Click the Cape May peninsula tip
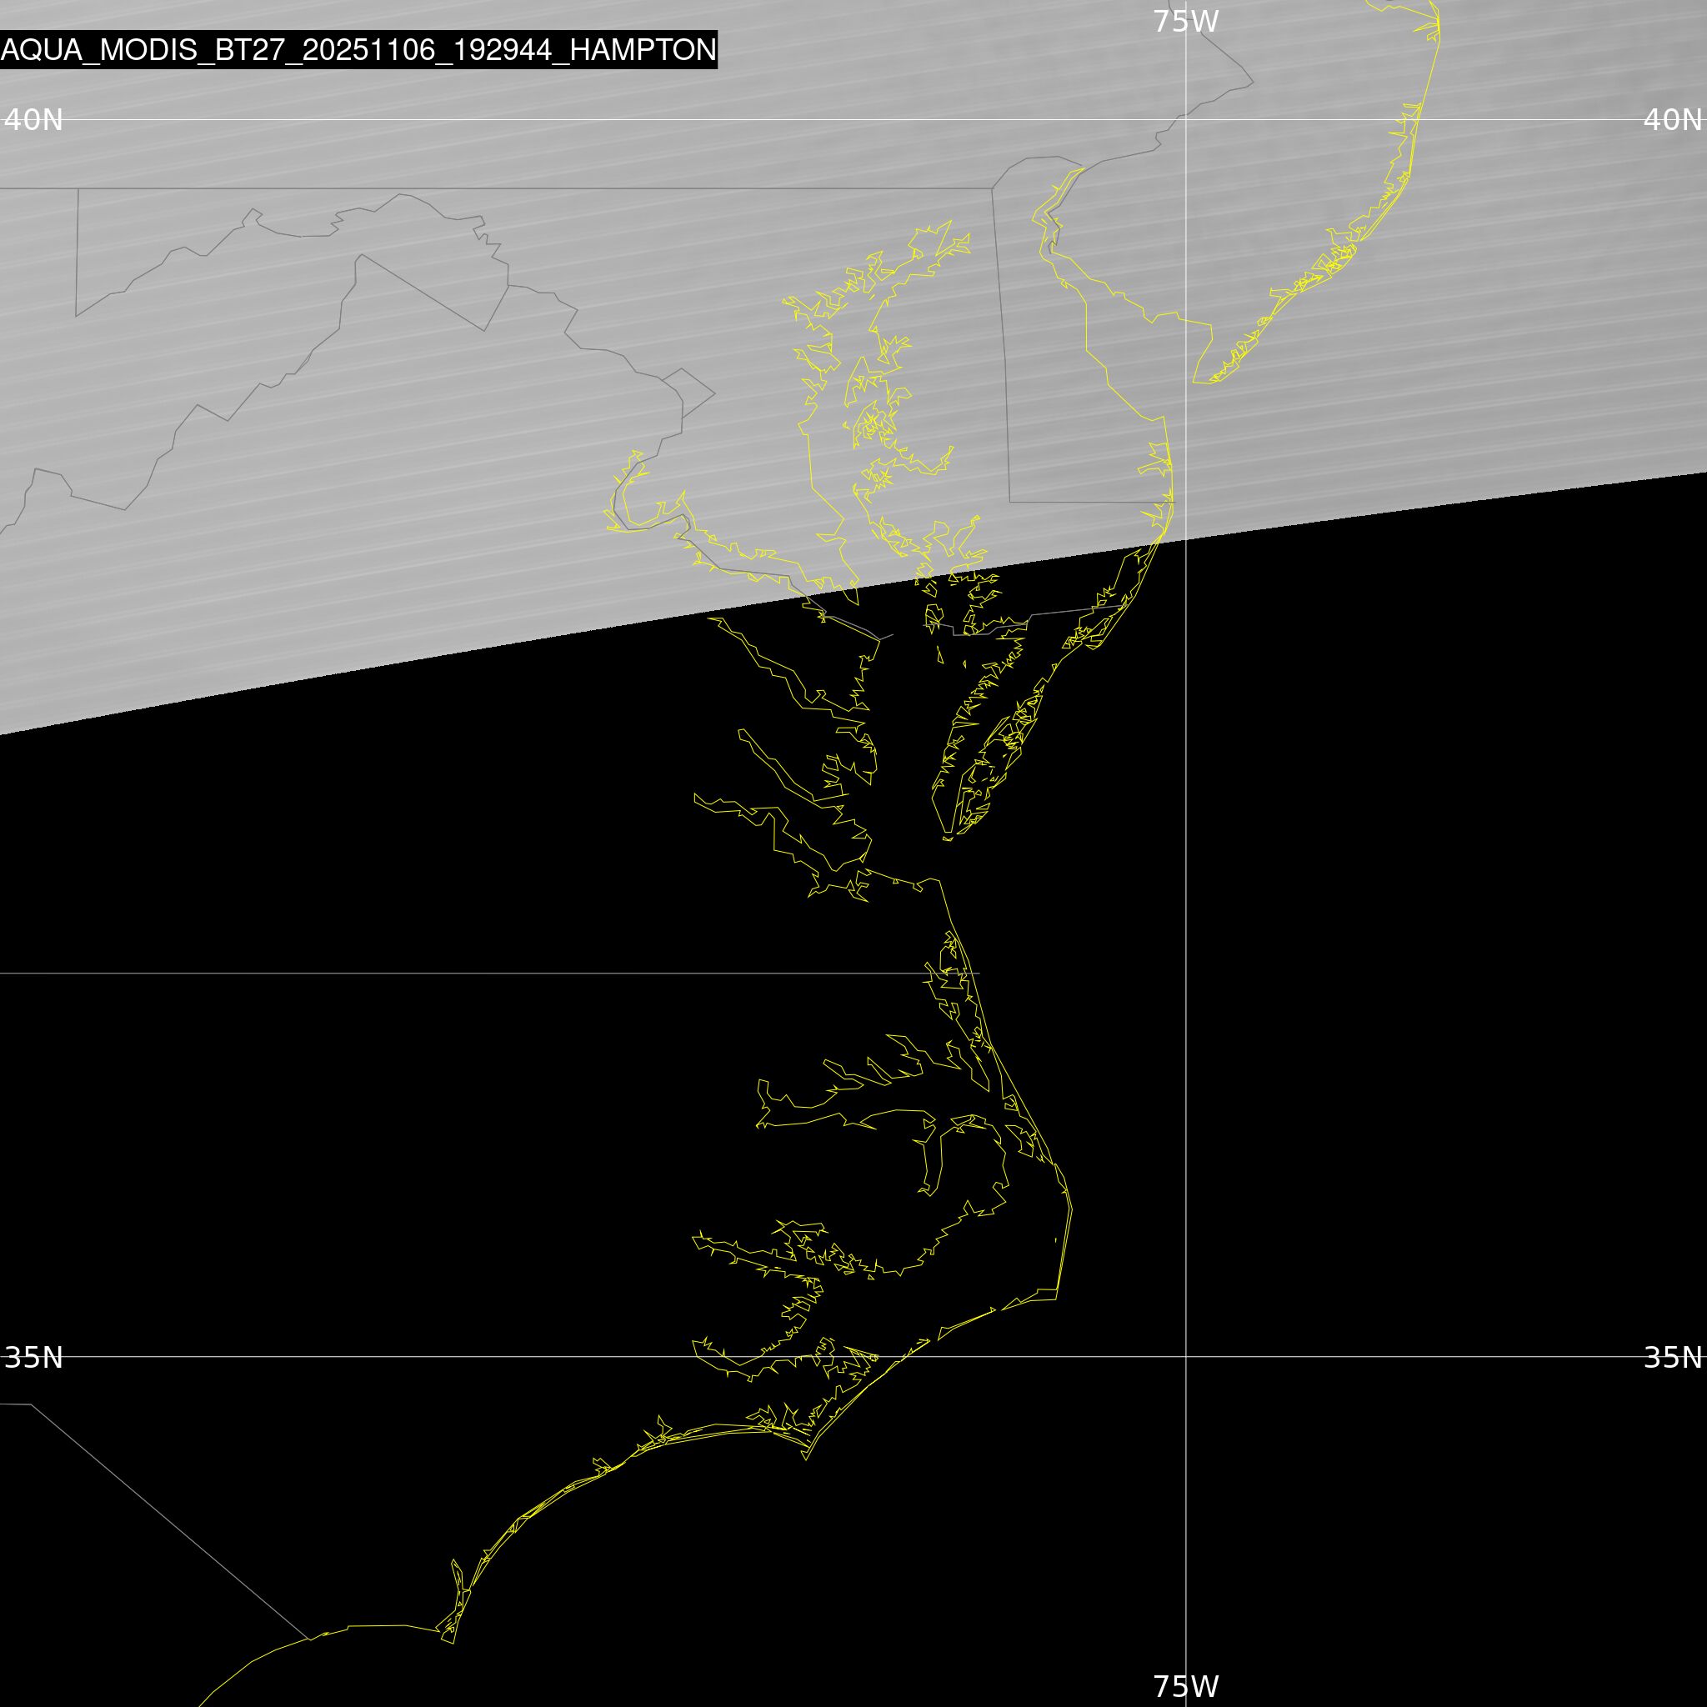This screenshot has width=1707, height=1707. click(x=1195, y=382)
